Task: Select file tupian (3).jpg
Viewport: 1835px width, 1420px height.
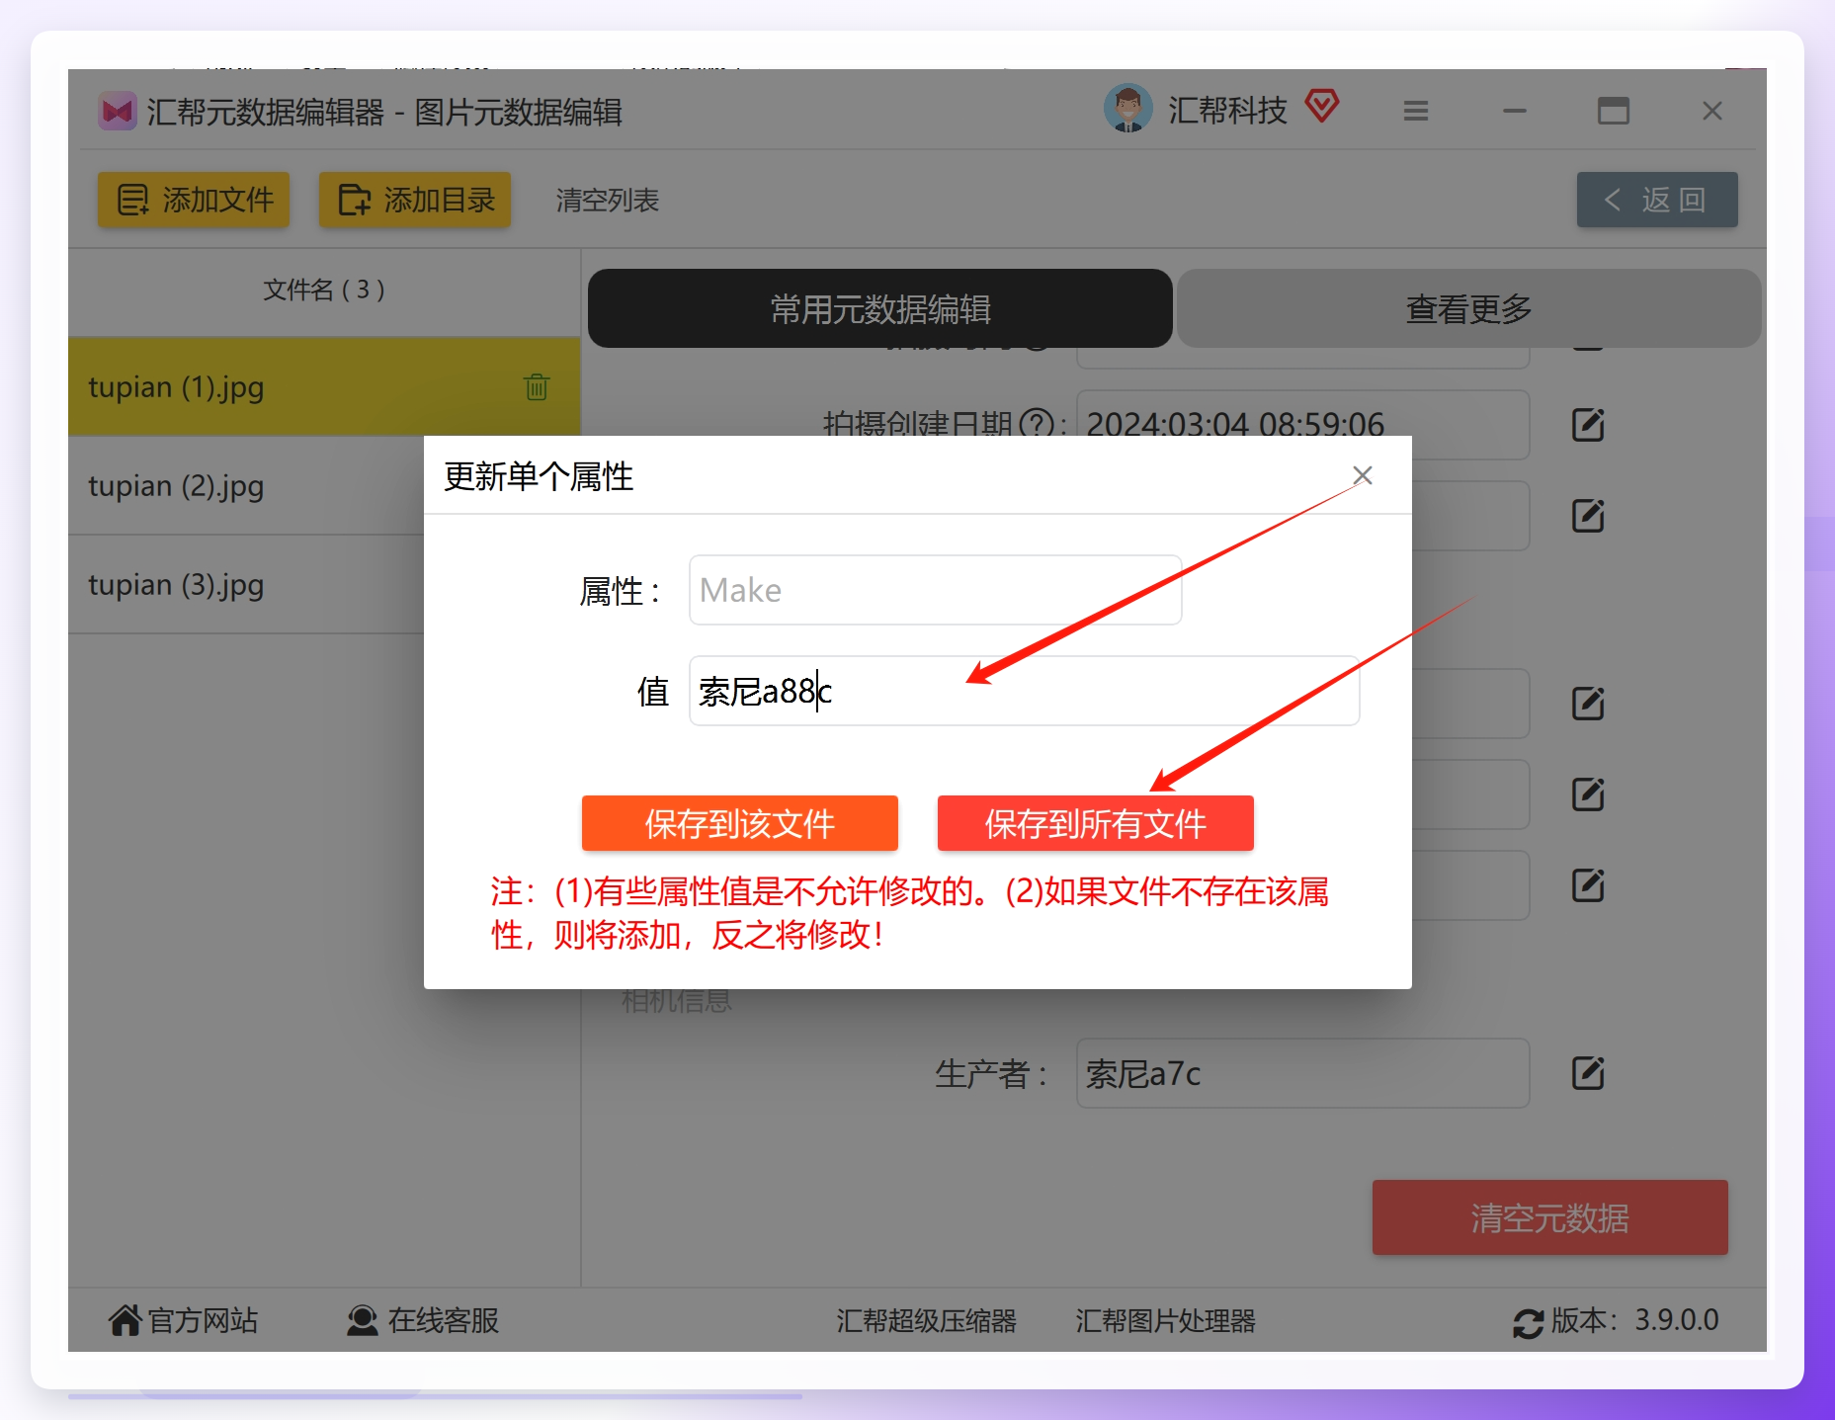Action: (247, 585)
